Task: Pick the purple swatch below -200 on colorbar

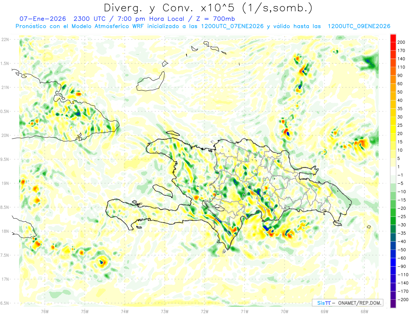Action: tap(393, 303)
